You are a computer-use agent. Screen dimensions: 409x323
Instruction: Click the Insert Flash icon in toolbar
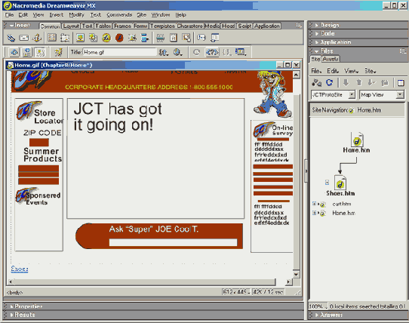[x=119, y=38]
